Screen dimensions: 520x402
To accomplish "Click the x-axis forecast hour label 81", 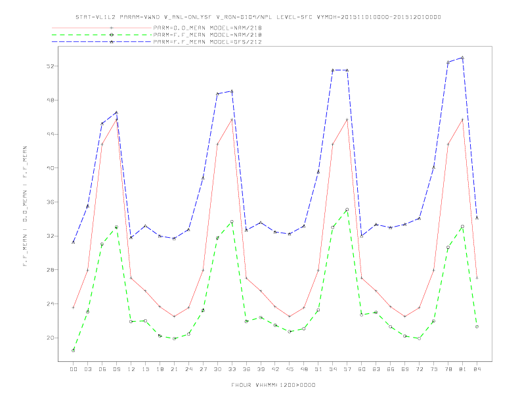I will pos(462,369).
